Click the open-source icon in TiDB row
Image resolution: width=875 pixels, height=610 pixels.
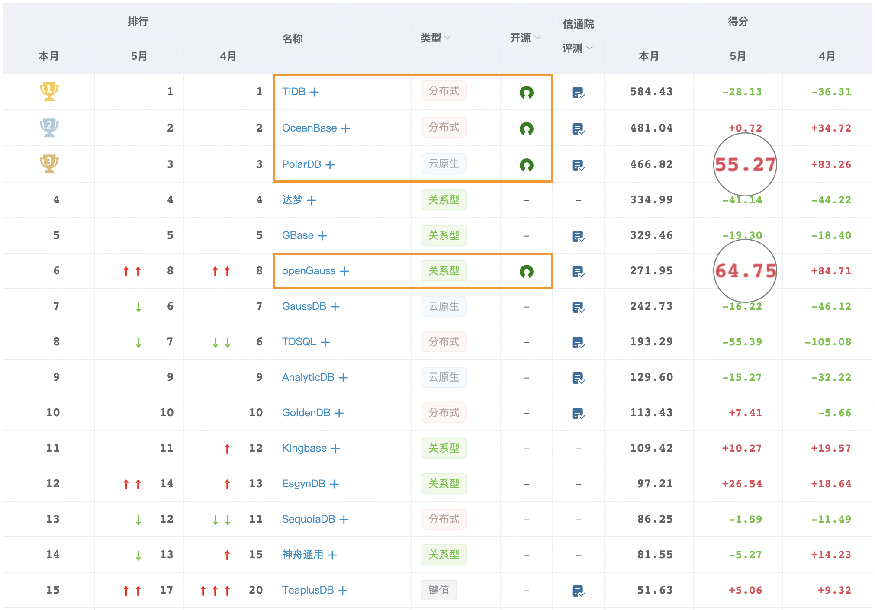(526, 92)
